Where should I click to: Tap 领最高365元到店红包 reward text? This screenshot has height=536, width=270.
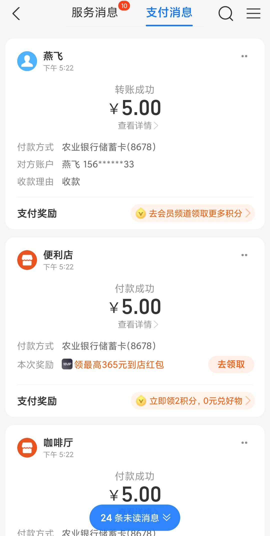point(119,365)
